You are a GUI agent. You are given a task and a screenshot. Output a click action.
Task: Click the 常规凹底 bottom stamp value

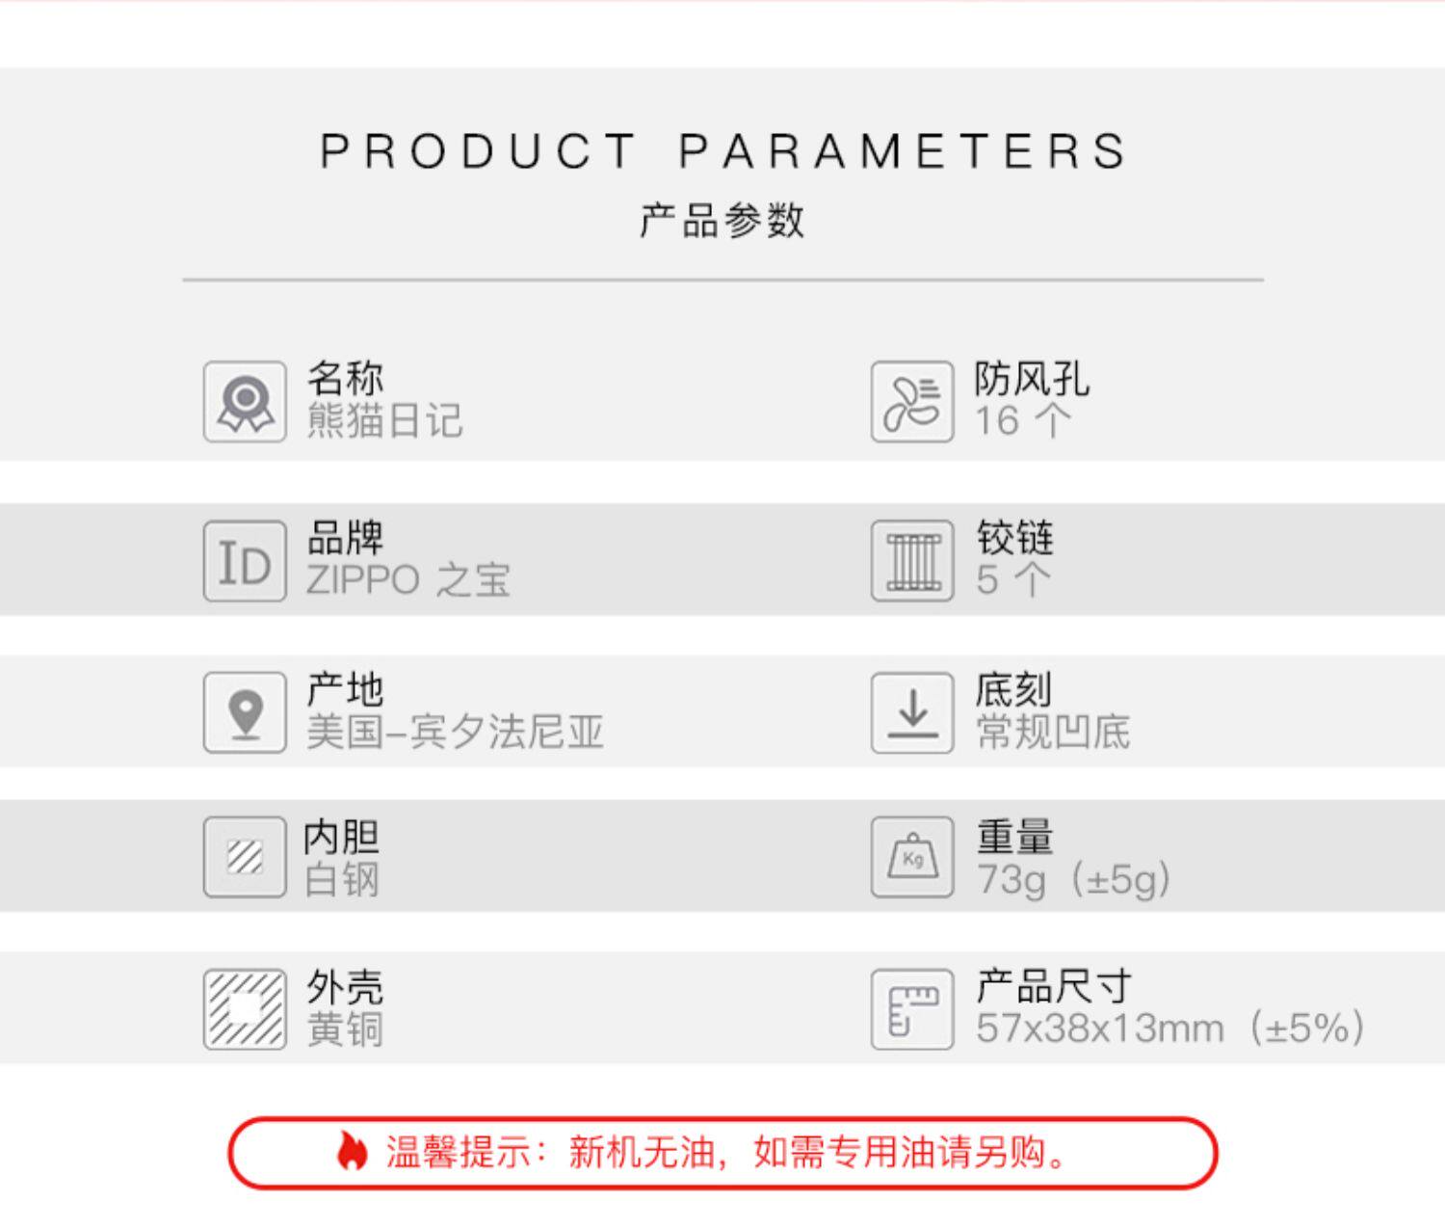tap(1052, 733)
